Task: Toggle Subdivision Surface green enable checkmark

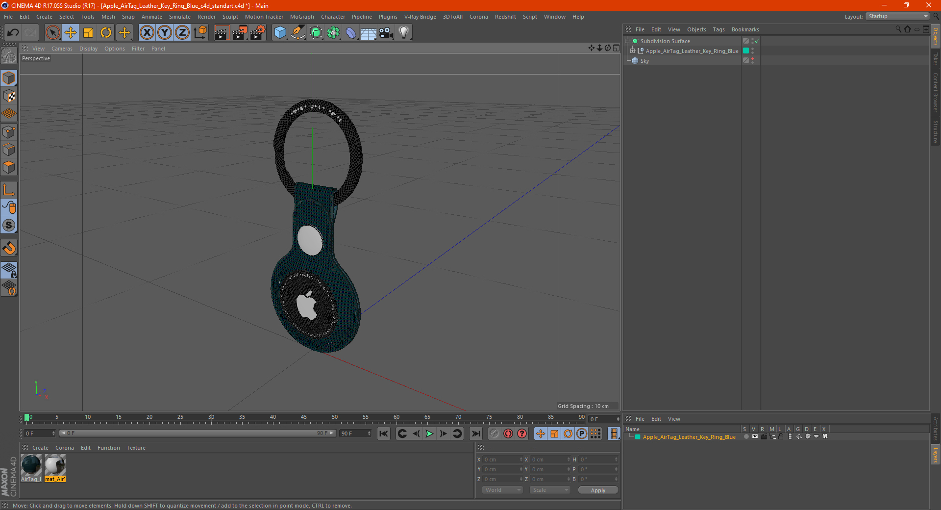Action: [757, 41]
